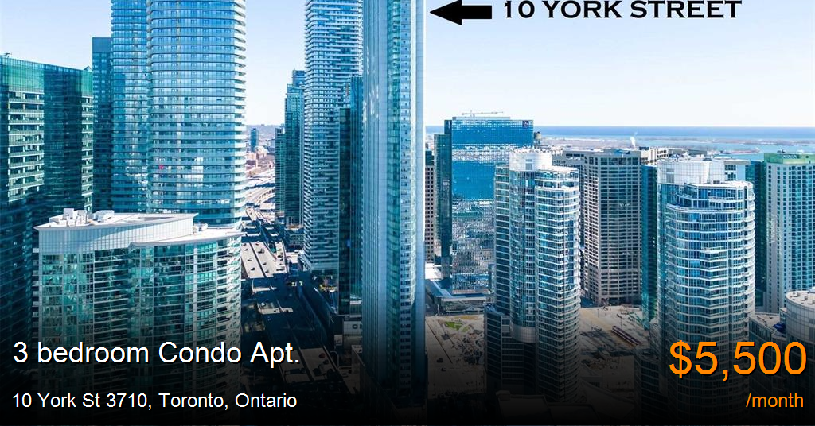Screen dimensions: 815x426
Task: Click the construction crane atop the blue building
Action: pyautogui.click(x=482, y=113)
